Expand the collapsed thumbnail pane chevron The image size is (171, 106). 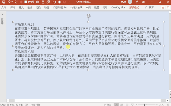[2, 15]
